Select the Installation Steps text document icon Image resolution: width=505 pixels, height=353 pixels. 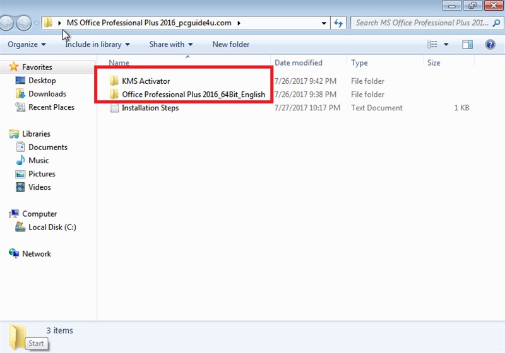tap(114, 108)
